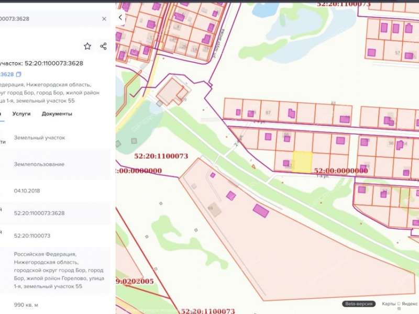Click the 52:00:0000000 label beside yellow parcel
419x314 pixels.
click(340, 171)
